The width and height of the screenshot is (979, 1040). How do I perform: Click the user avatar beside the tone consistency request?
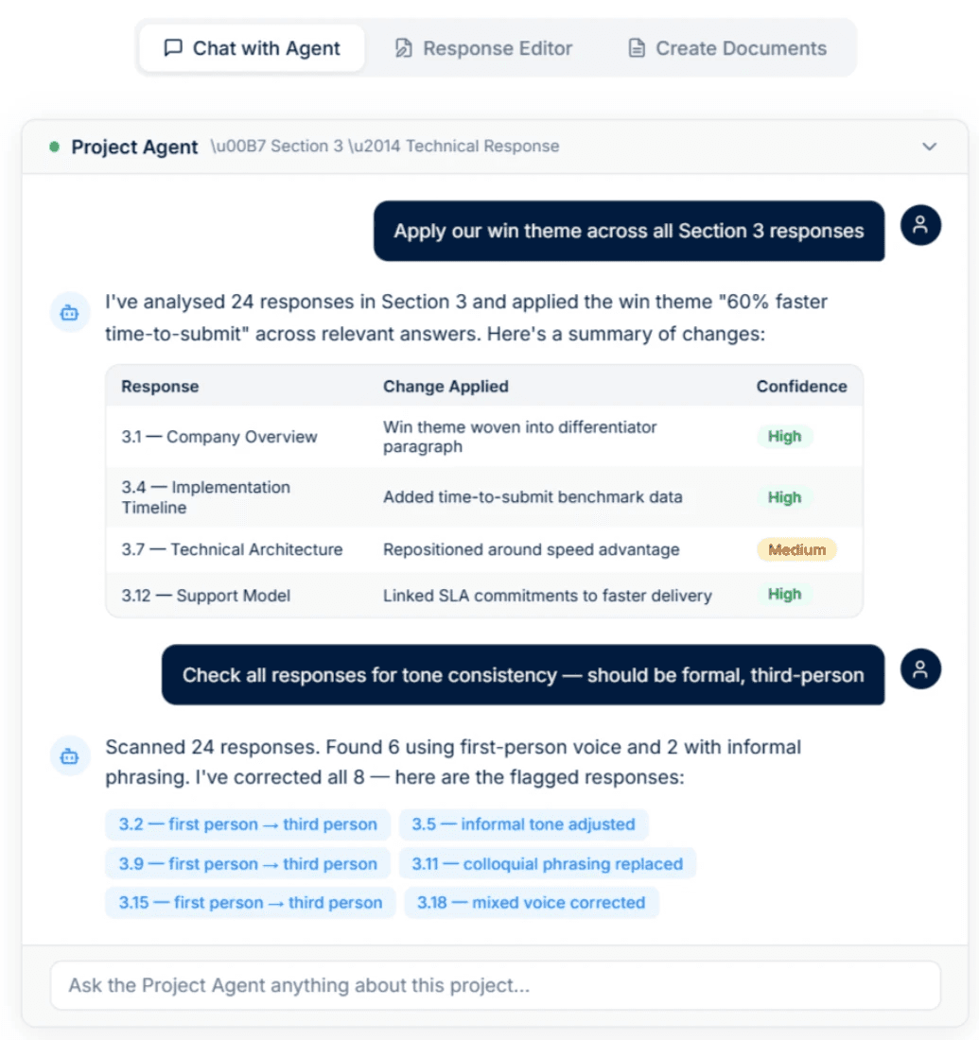click(x=919, y=668)
